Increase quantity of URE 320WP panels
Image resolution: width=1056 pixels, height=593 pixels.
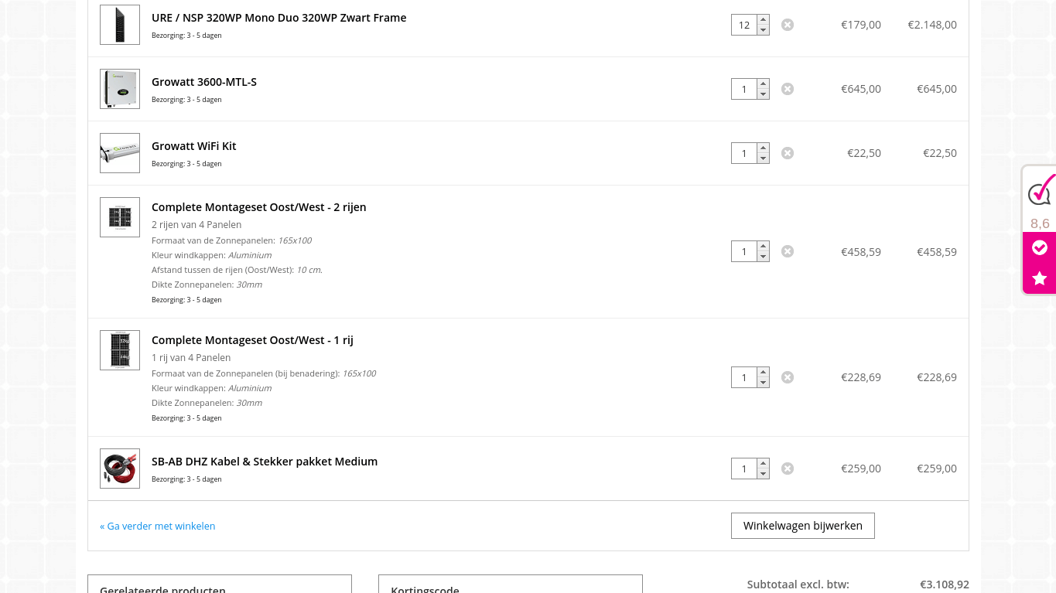click(764, 19)
